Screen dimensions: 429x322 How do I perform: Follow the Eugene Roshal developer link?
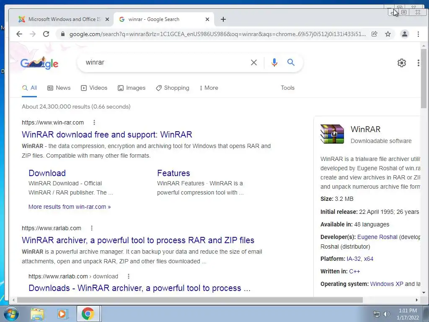pos(377,237)
